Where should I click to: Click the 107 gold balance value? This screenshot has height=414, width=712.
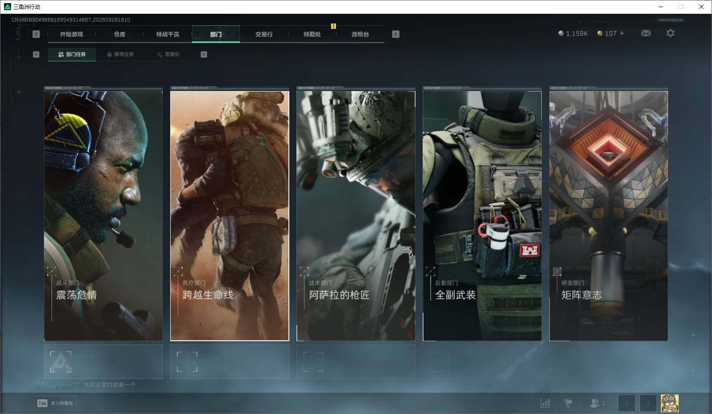tap(611, 33)
